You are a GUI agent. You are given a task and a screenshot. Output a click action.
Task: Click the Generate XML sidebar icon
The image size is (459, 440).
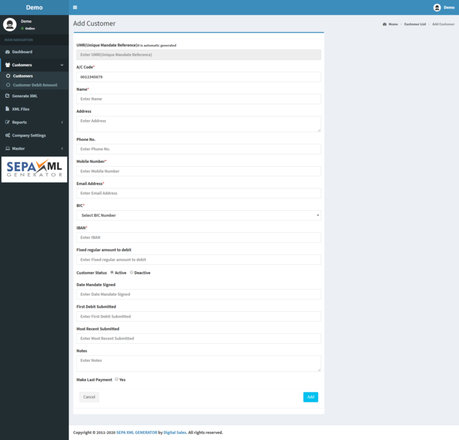tap(7, 96)
